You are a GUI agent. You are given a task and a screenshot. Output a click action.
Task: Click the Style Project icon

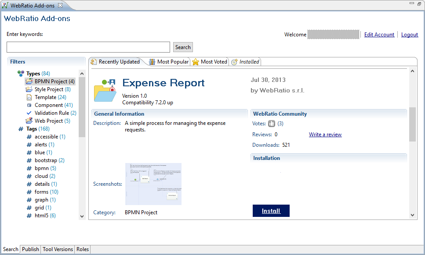tap(29, 89)
